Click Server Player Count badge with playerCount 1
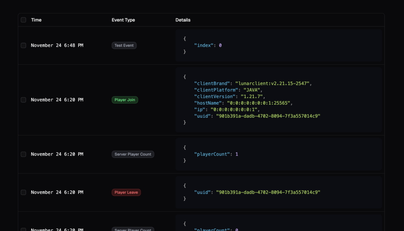The image size is (404, 231). (x=133, y=154)
